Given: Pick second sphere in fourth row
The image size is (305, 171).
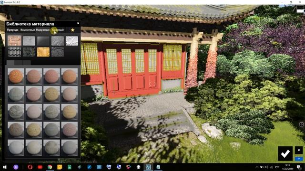Looking at the screenshot, I should [34, 130].
